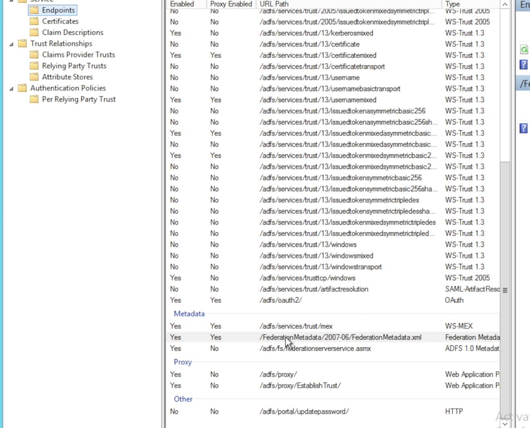Click the Help icon under the /Fe section
This screenshot has width=530, height=428.
(x=524, y=128)
